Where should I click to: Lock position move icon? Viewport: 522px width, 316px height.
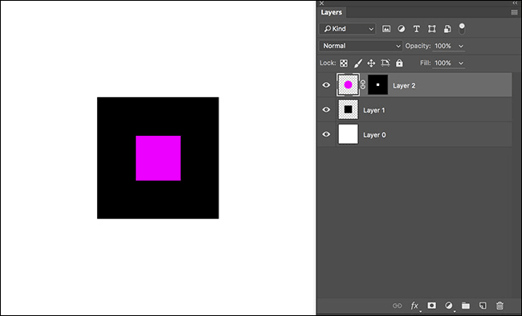coord(371,63)
